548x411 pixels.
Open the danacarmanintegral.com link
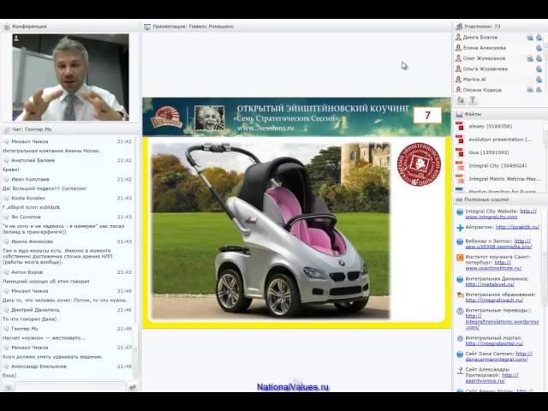point(497,360)
